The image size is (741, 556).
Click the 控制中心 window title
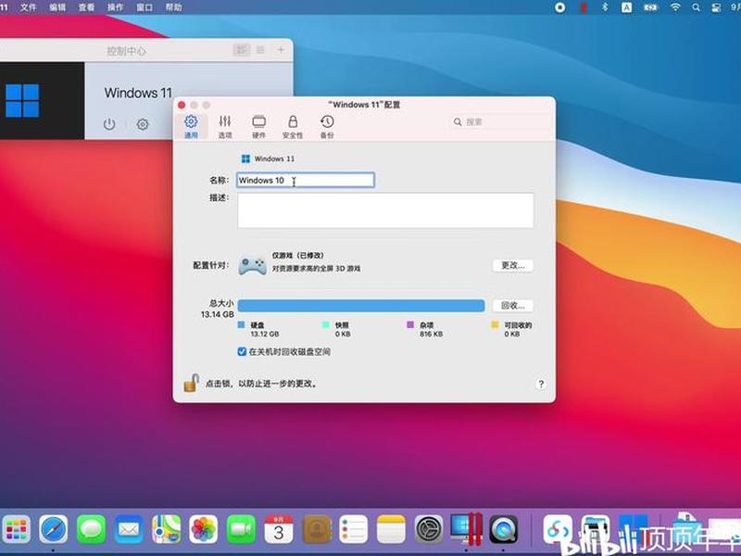click(126, 51)
